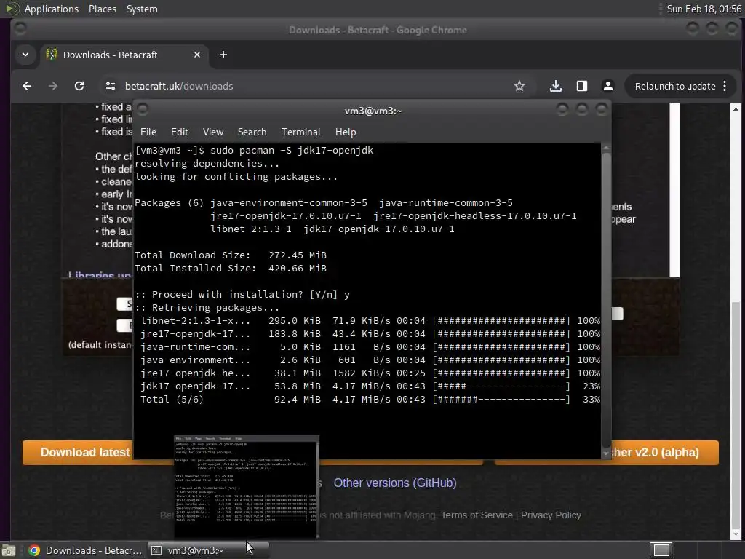Bookmark this page with the star icon
The height and width of the screenshot is (559, 745).
tap(519, 86)
